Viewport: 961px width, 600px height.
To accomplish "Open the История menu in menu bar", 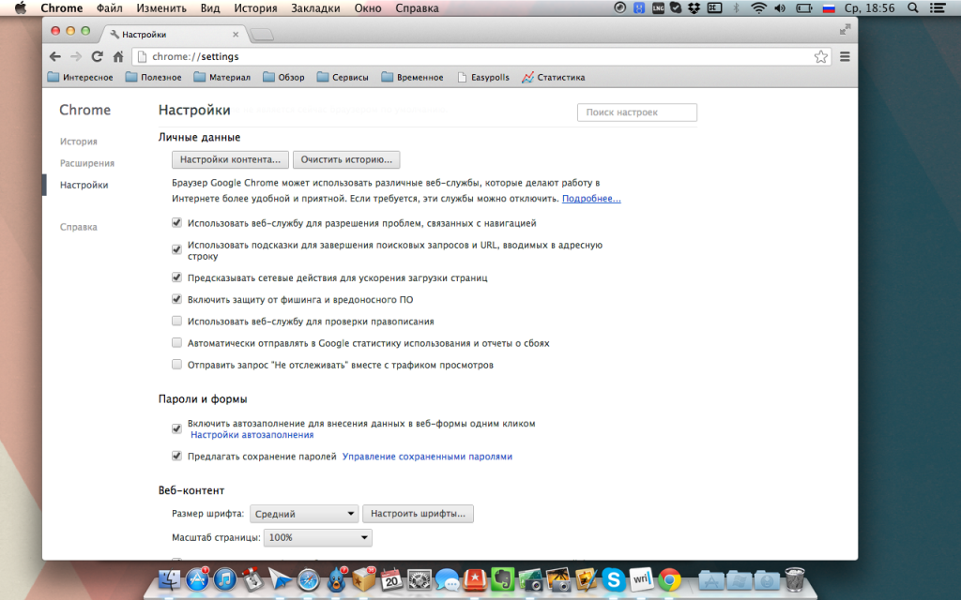I will (x=255, y=7).
